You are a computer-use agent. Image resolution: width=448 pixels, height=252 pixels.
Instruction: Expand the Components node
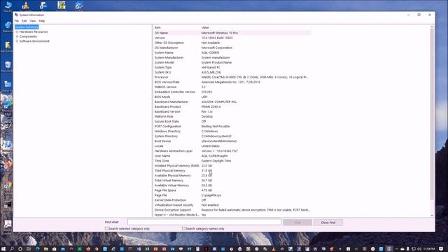click(x=17, y=36)
